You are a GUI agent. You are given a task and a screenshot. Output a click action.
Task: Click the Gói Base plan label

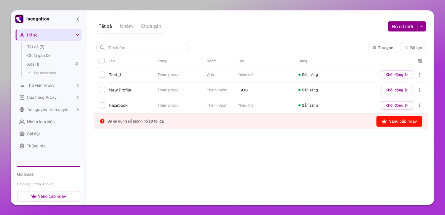(x=25, y=174)
